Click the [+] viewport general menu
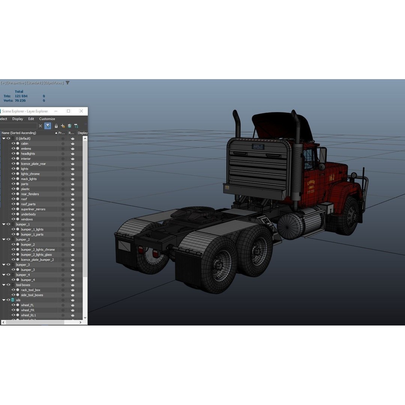 point(3,83)
